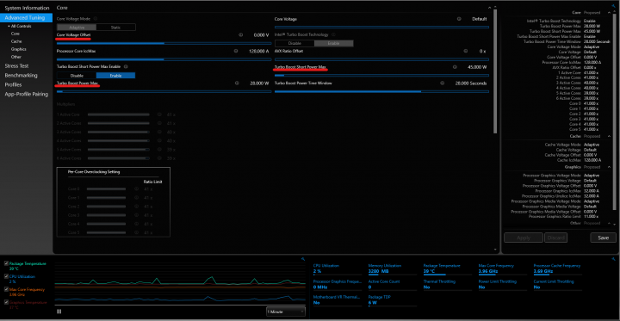The height and width of the screenshot is (321, 620).
Task: Set Core Voltage Mode to Adaptive
Action: pyautogui.click(x=77, y=28)
